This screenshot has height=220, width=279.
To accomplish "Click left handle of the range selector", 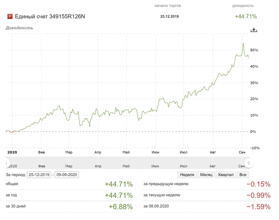I will [x=7, y=163].
